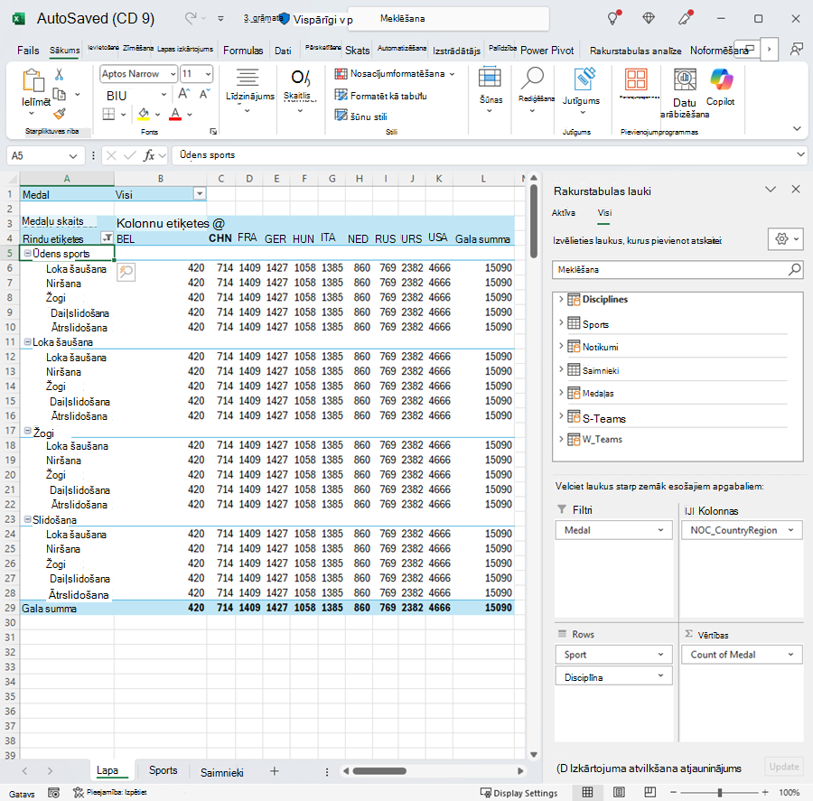Screen dimensions: 813x801
Task: Click the zoom slider handle
Action: (x=720, y=792)
